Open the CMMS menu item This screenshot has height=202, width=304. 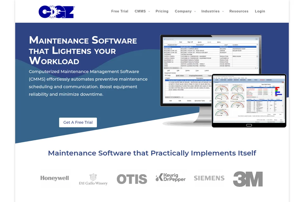click(x=140, y=11)
